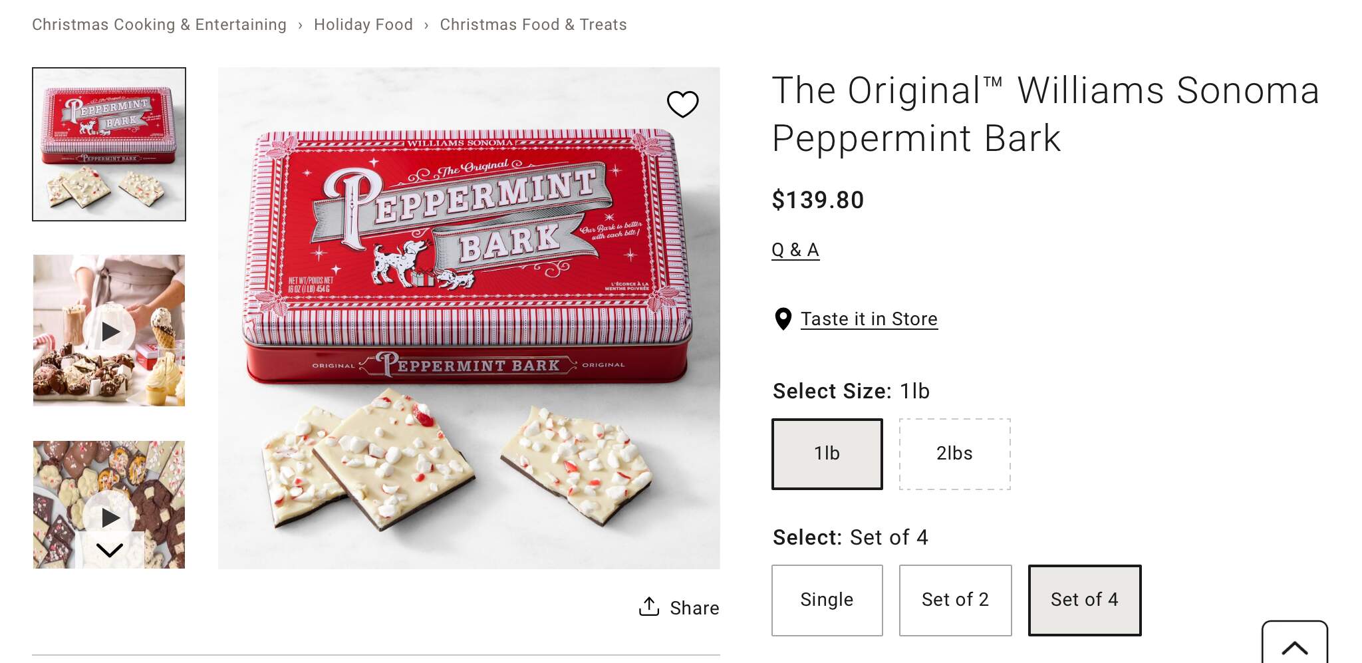
Task: Open Christmas Food & Treats breadcrumb
Action: coord(533,25)
